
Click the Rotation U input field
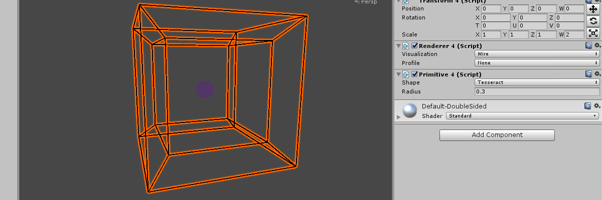533,25
